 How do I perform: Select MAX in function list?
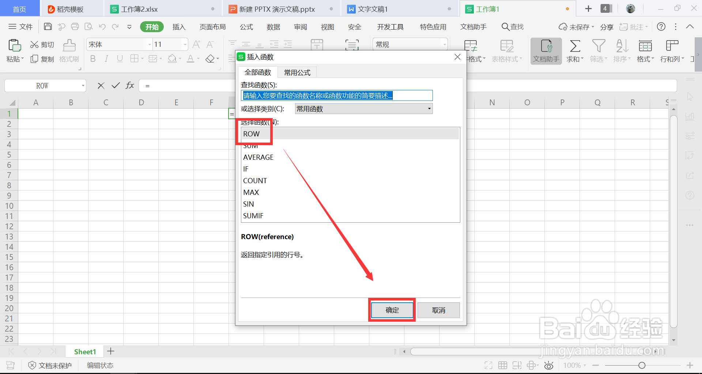point(350,192)
